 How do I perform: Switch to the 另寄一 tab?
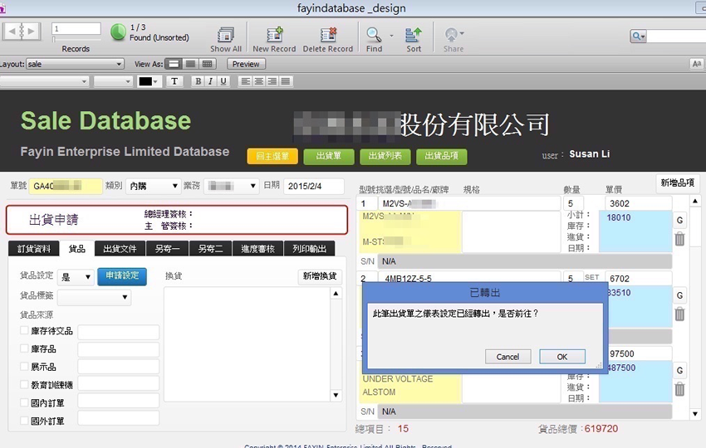167,248
